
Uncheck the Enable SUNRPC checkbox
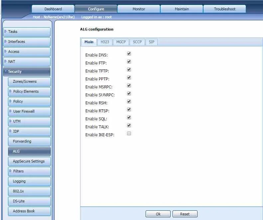point(129,93)
